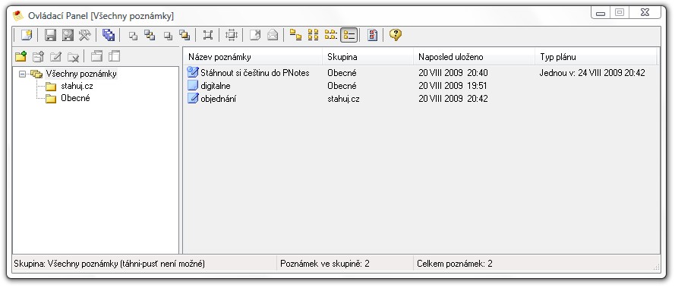The image size is (675, 288).
Task: Click the scheduled note icon beside 'Stáhnout'
Action: coord(193,72)
